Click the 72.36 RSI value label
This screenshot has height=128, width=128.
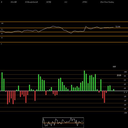coord(118,27)
